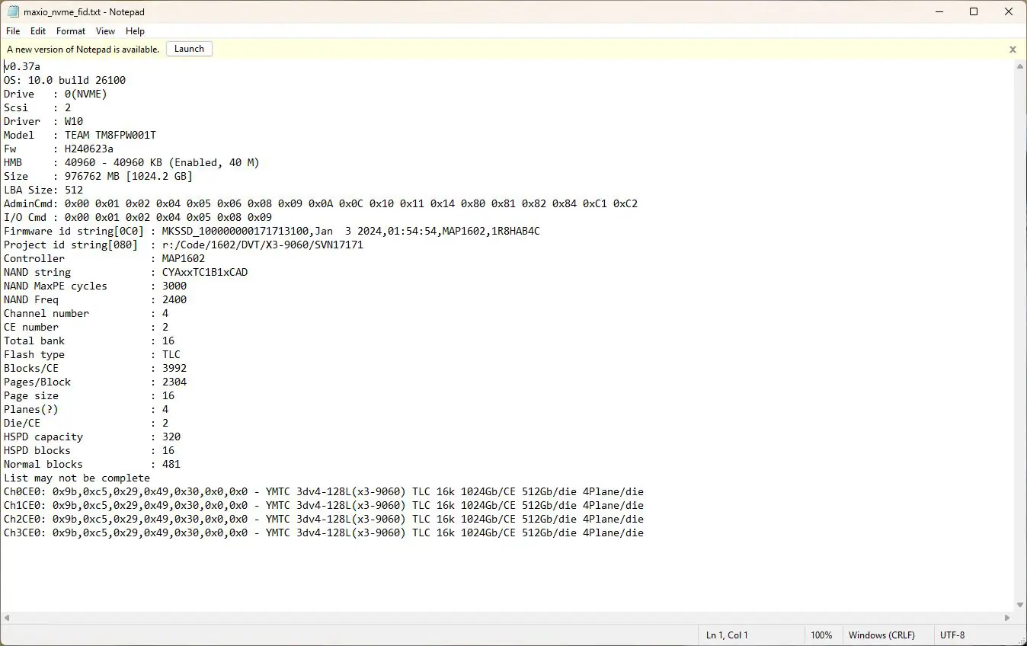Click the Driver : W10 line
Viewport: 1027px width, 646px height.
point(43,121)
